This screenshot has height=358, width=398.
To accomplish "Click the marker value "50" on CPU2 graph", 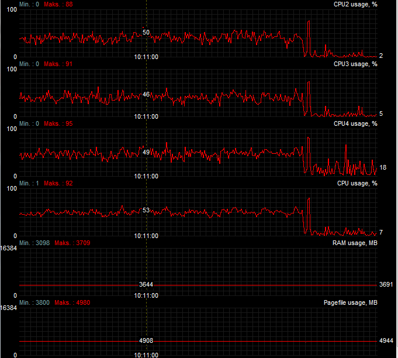I will (146, 33).
